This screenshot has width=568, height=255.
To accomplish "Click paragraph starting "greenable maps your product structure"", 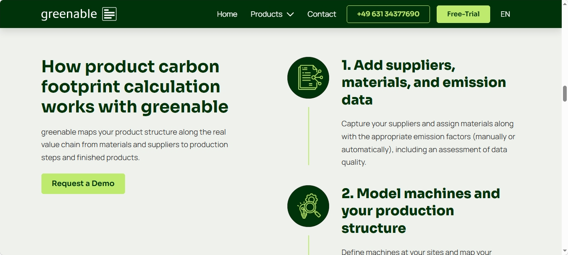I will tap(135, 145).
